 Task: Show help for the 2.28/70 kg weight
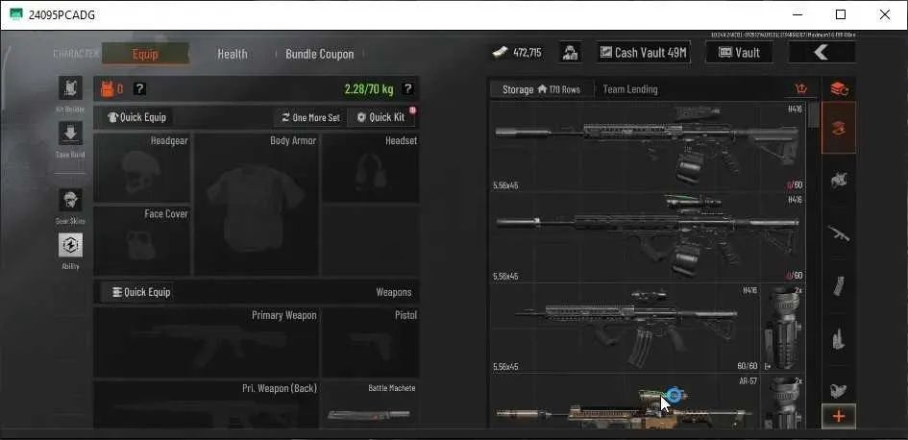coord(407,88)
